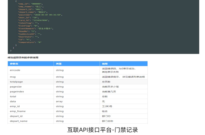Select the msg row in the table

click(77, 77)
